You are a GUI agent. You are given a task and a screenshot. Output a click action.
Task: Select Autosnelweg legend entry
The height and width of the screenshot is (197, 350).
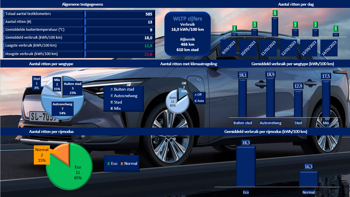point(124,96)
